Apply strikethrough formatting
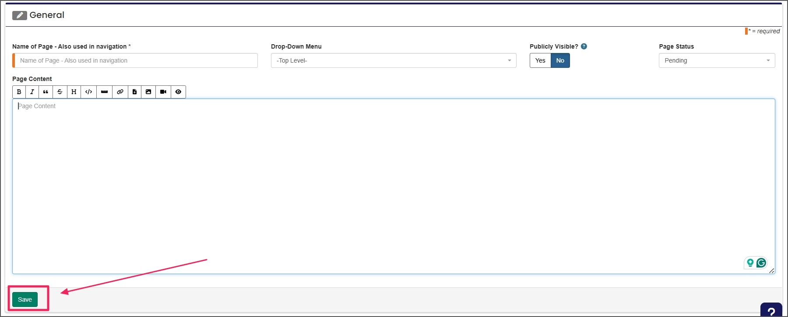The width and height of the screenshot is (788, 317). pos(60,92)
